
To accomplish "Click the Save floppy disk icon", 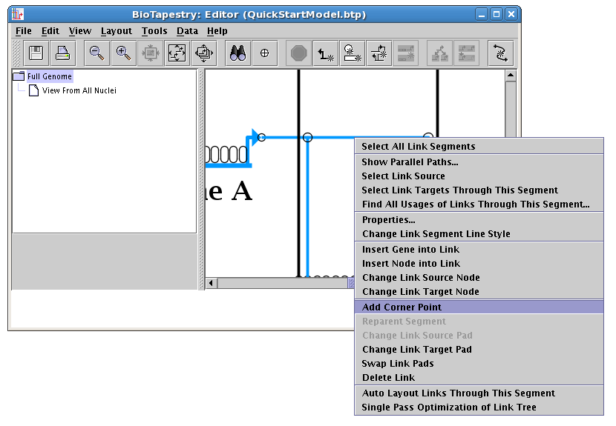I will click(35, 53).
